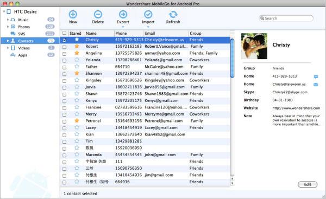The height and width of the screenshot is (199, 326).
Task: Click the Edit button
Action: pyautogui.click(x=308, y=184)
